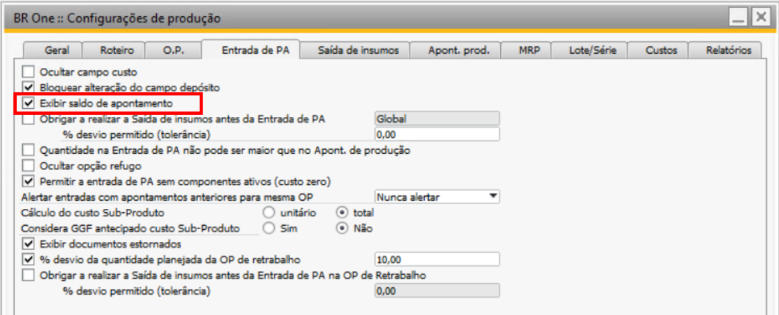Open the Custos tab
Image resolution: width=779 pixels, height=315 pixels.
click(661, 50)
